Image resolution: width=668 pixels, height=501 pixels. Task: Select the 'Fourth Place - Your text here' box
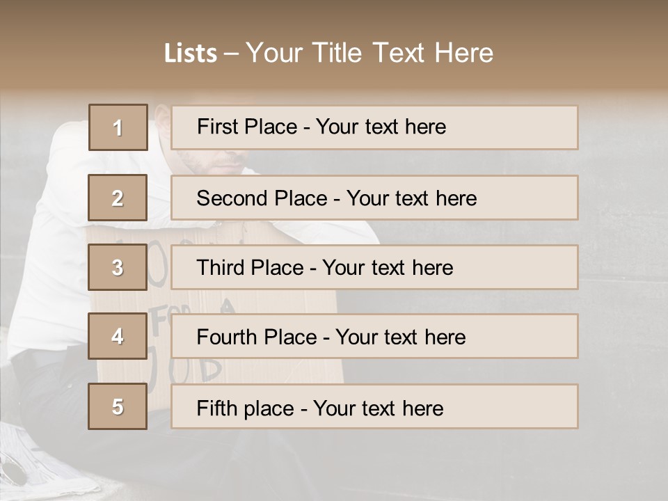pos(374,336)
